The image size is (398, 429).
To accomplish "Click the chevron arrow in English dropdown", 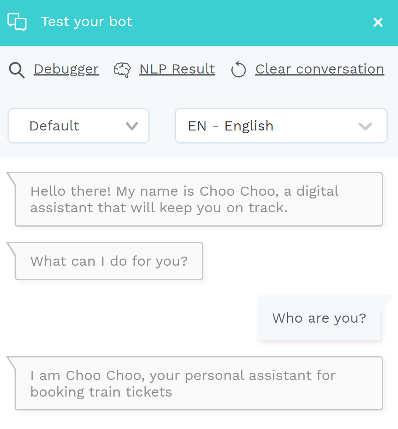I will pyautogui.click(x=365, y=126).
